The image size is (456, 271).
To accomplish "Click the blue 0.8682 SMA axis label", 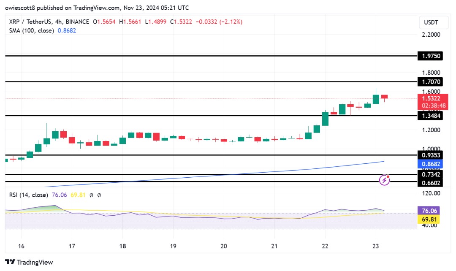I will (430, 164).
